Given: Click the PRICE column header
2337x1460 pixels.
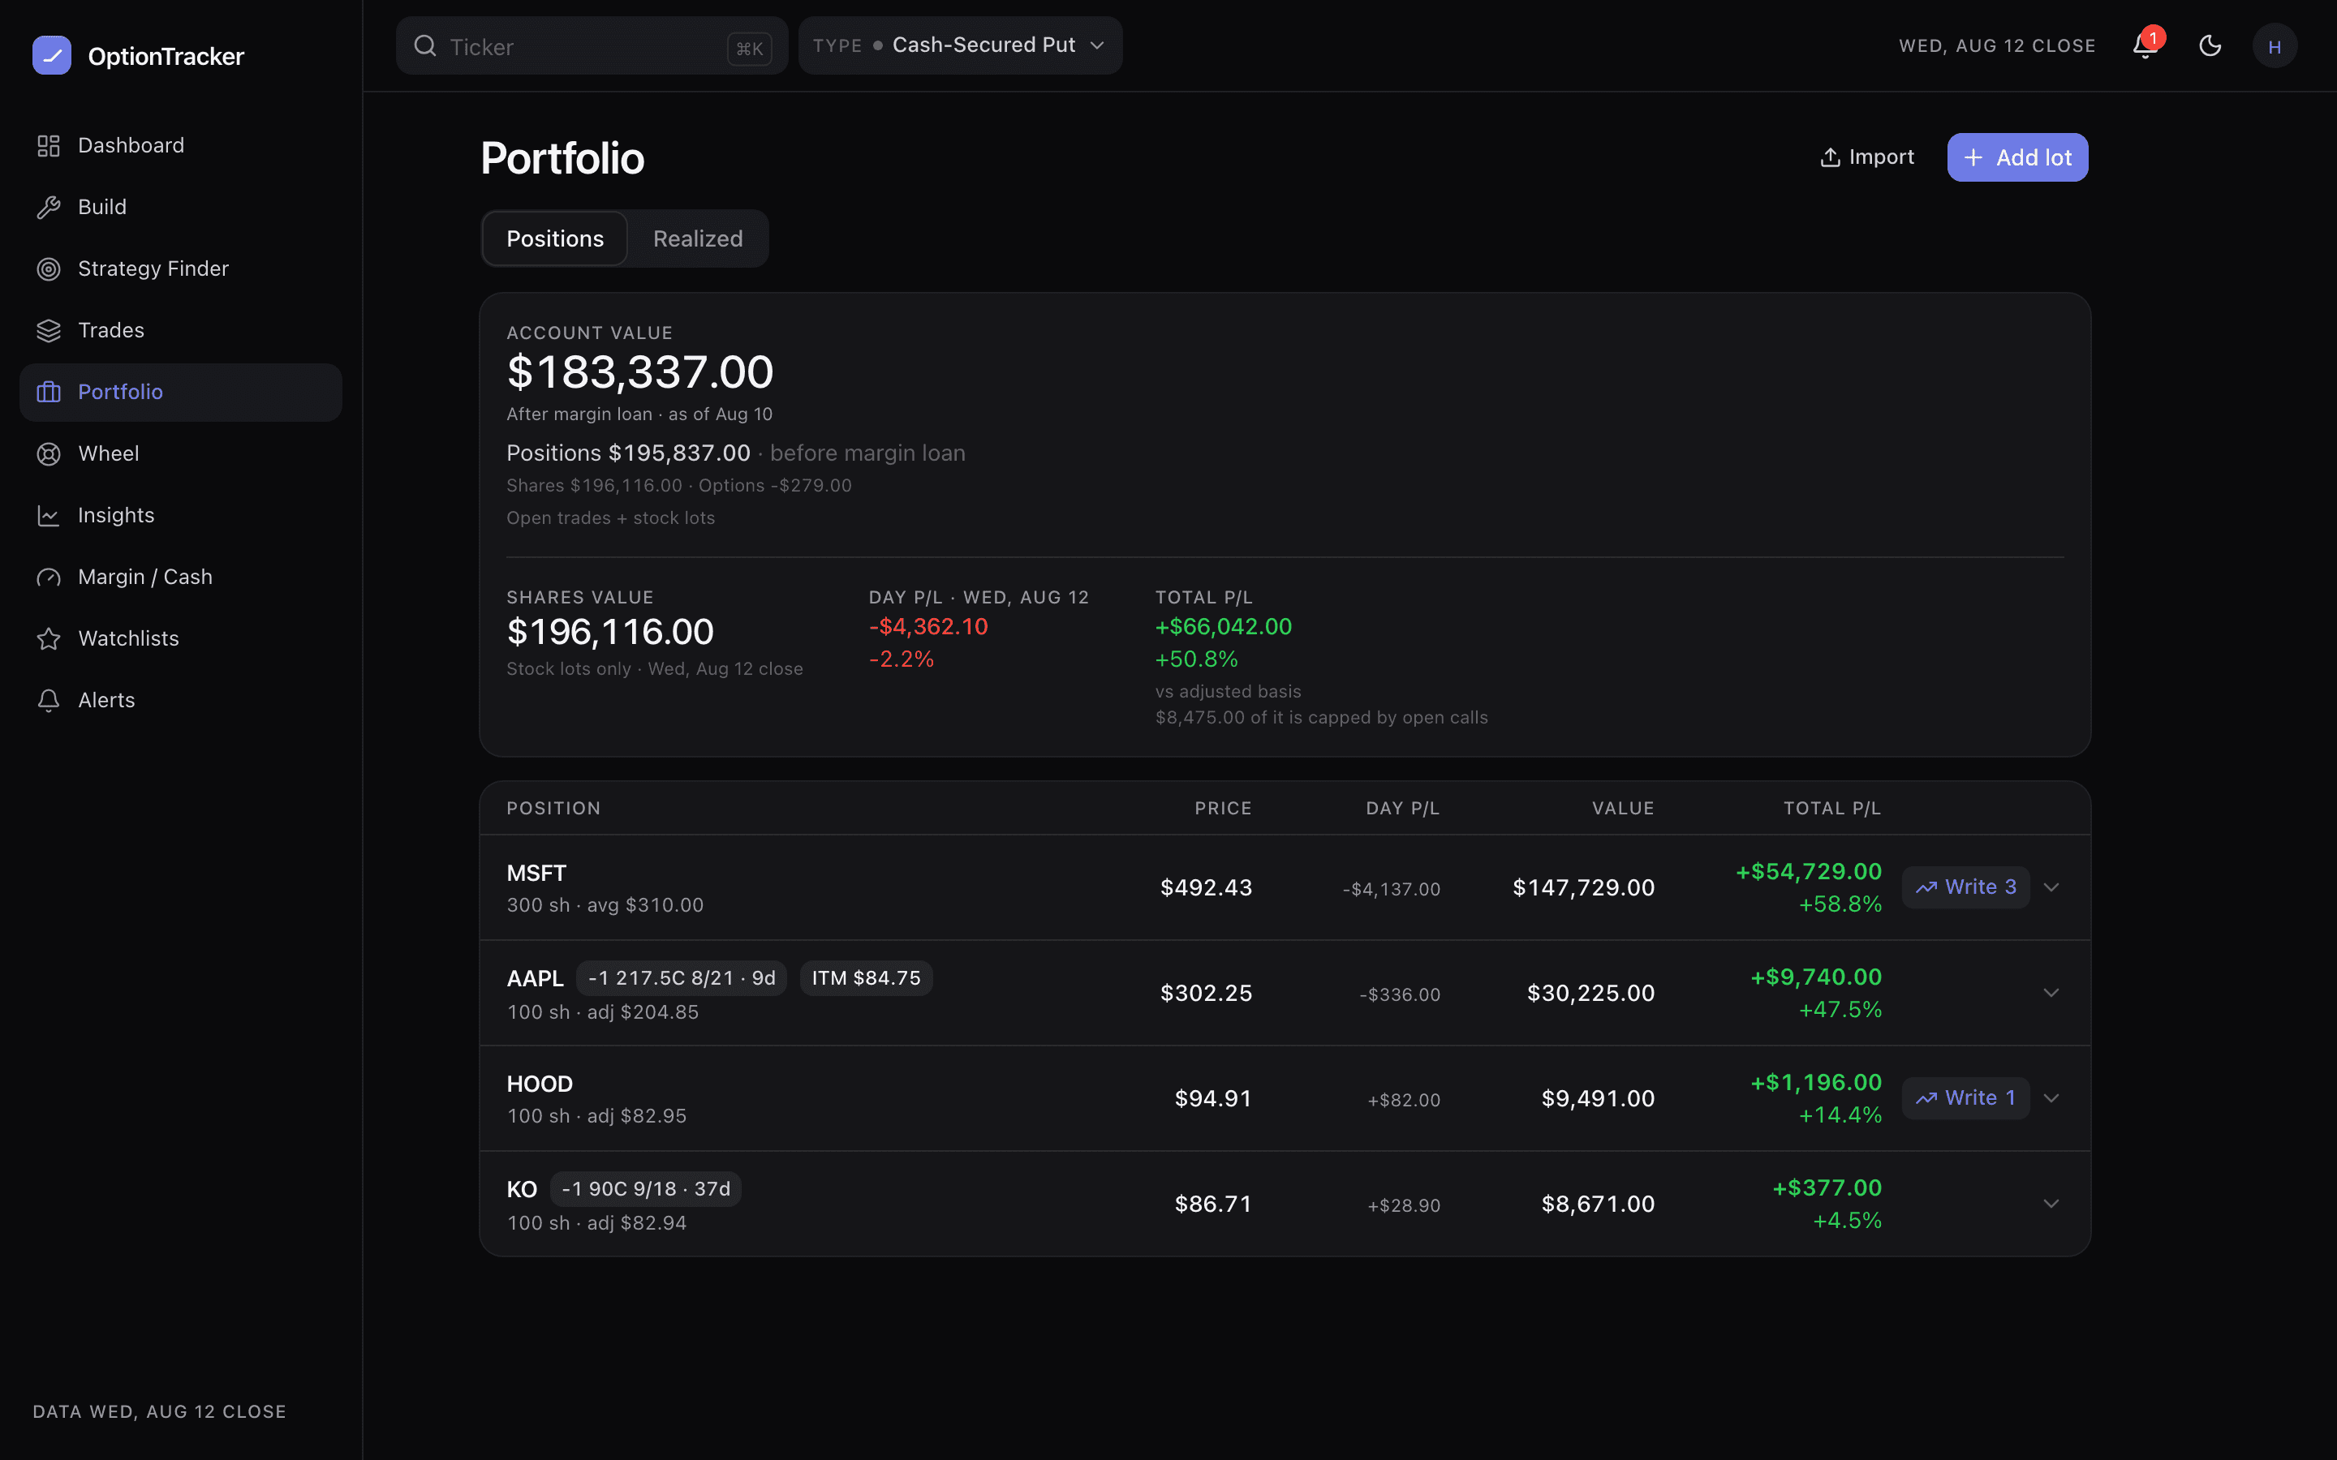Looking at the screenshot, I should [x=1223, y=808].
